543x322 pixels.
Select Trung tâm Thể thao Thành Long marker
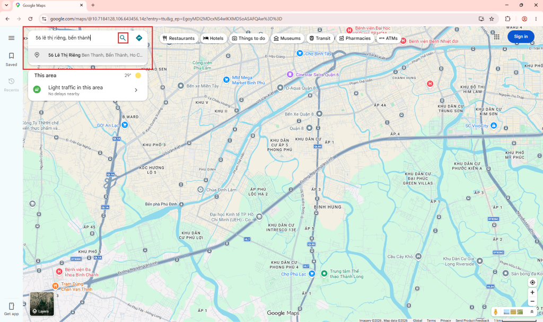324,274
